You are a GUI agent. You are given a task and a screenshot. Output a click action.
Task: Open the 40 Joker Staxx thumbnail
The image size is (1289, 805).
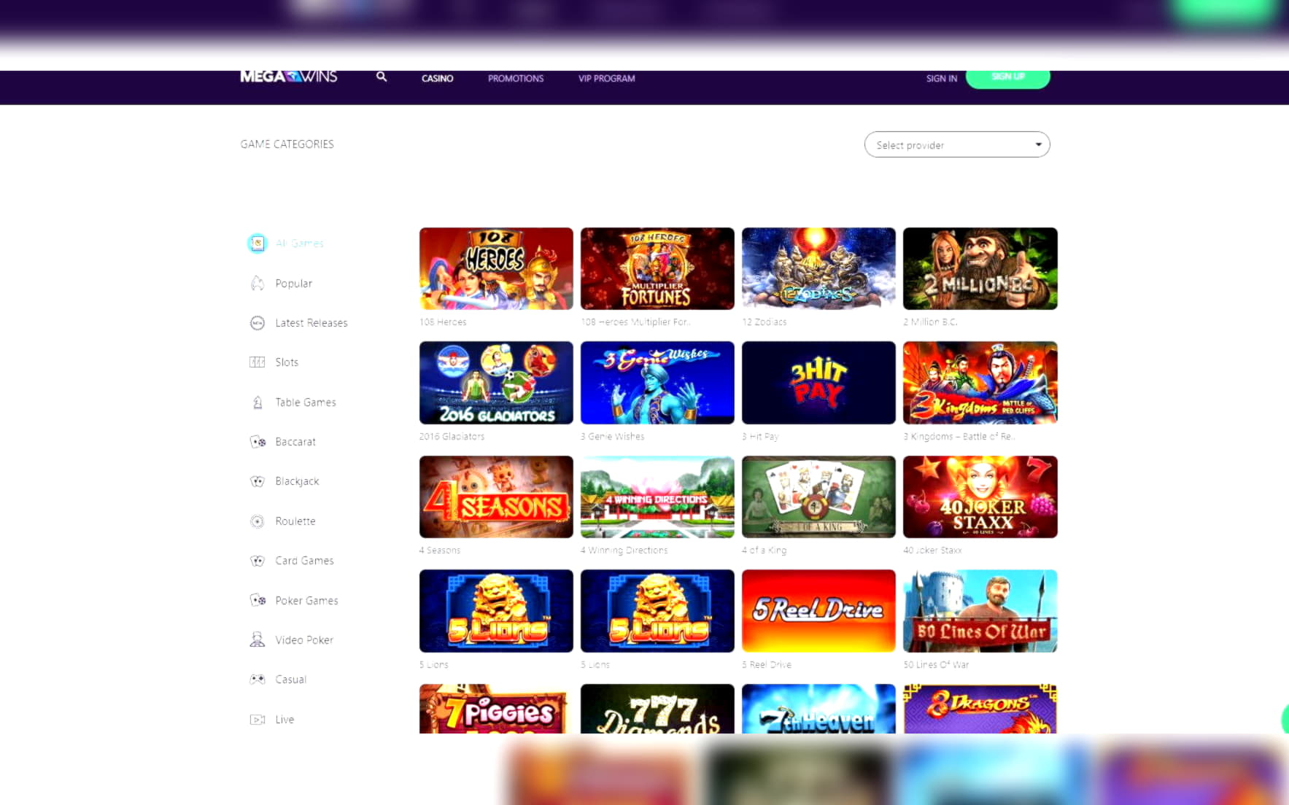(x=980, y=497)
